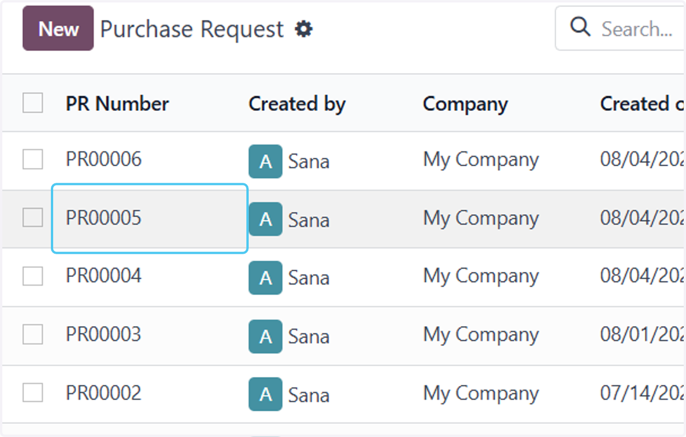The image size is (686, 437).
Task: Sort by the Created by column header
Action: [x=297, y=104]
